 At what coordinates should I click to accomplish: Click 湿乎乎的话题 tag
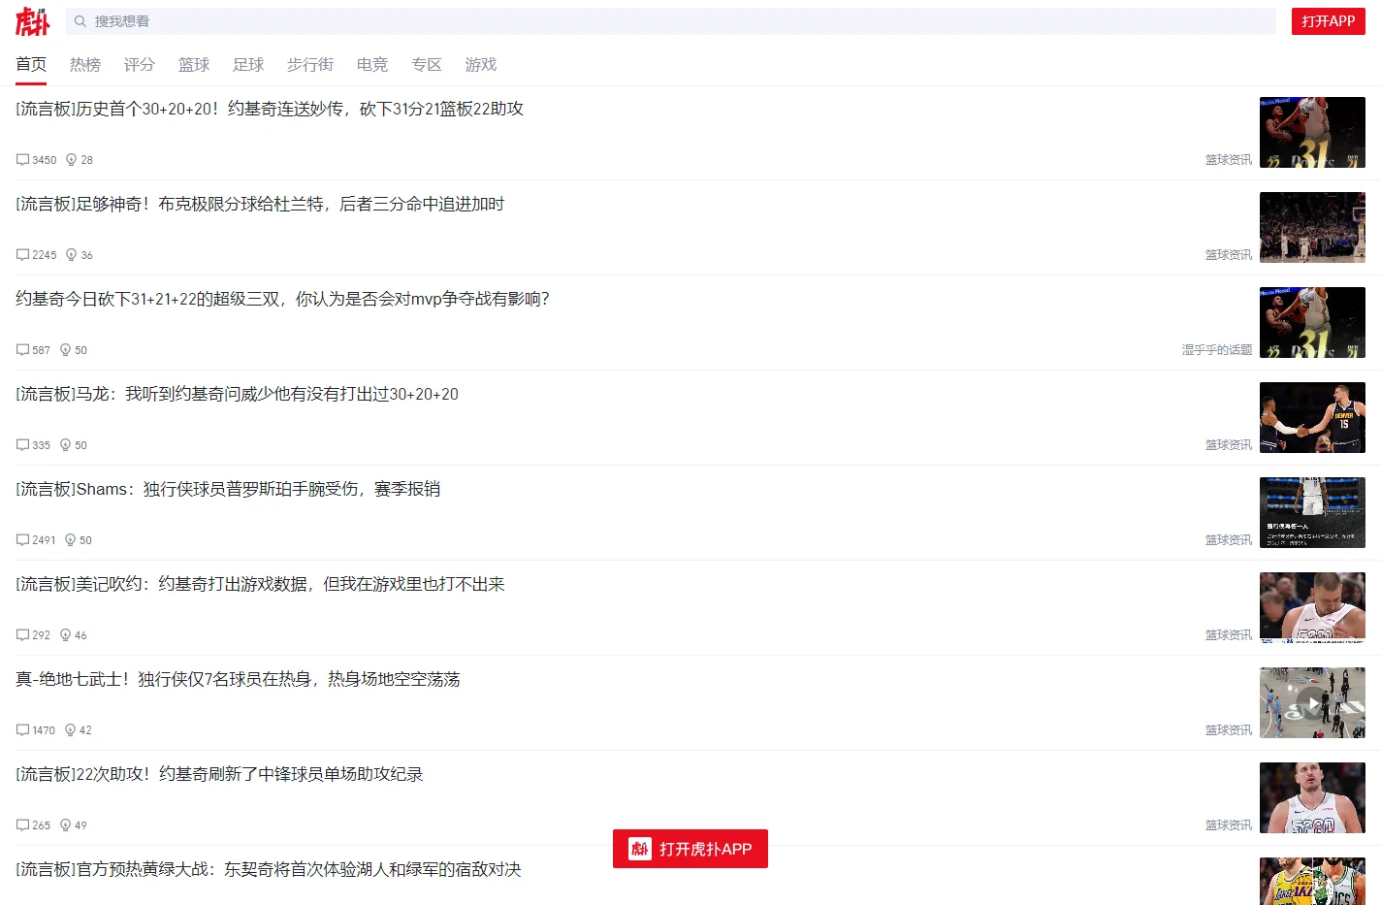(x=1217, y=350)
